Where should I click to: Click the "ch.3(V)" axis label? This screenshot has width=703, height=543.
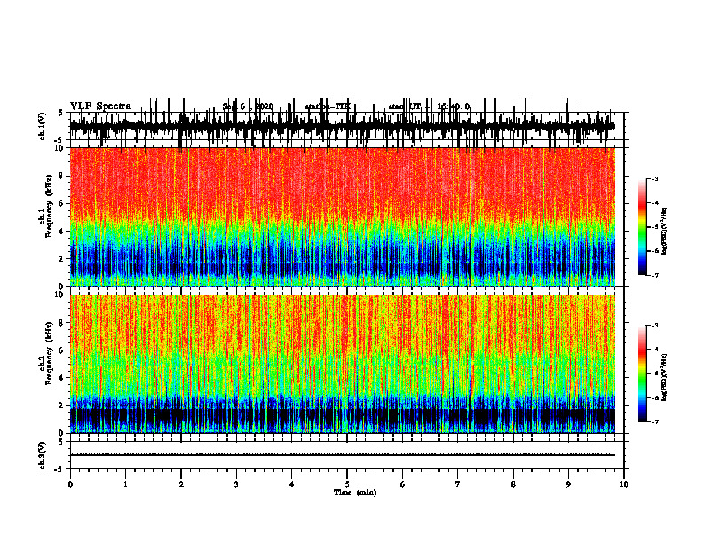(x=43, y=455)
